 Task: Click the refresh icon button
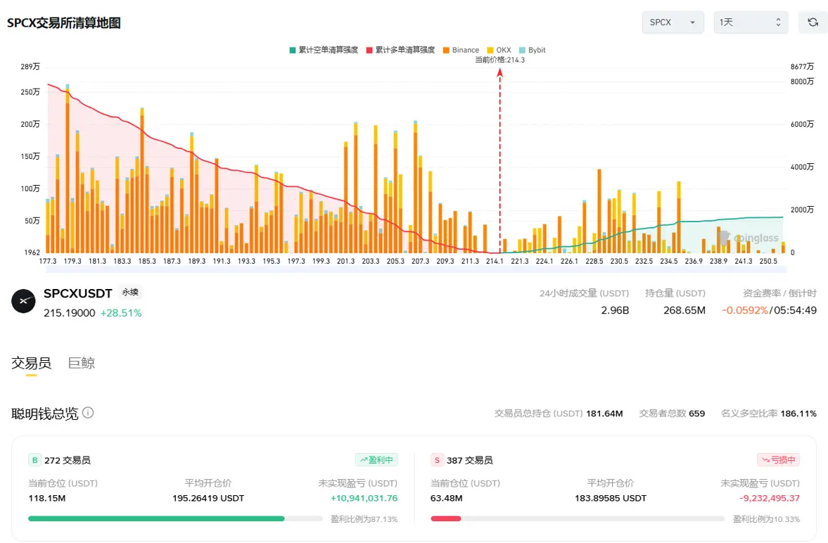[813, 23]
